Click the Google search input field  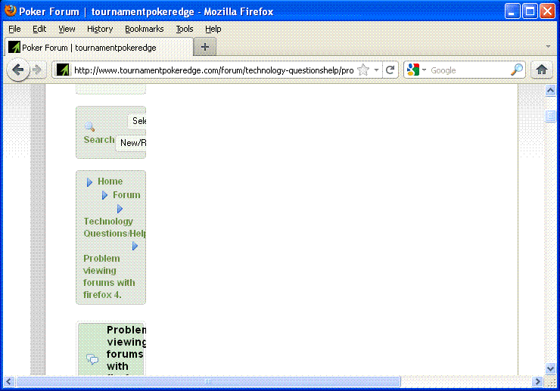(468, 70)
